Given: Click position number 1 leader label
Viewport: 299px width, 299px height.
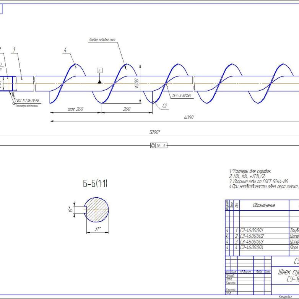Looking at the screenshot, I should click(x=14, y=50).
